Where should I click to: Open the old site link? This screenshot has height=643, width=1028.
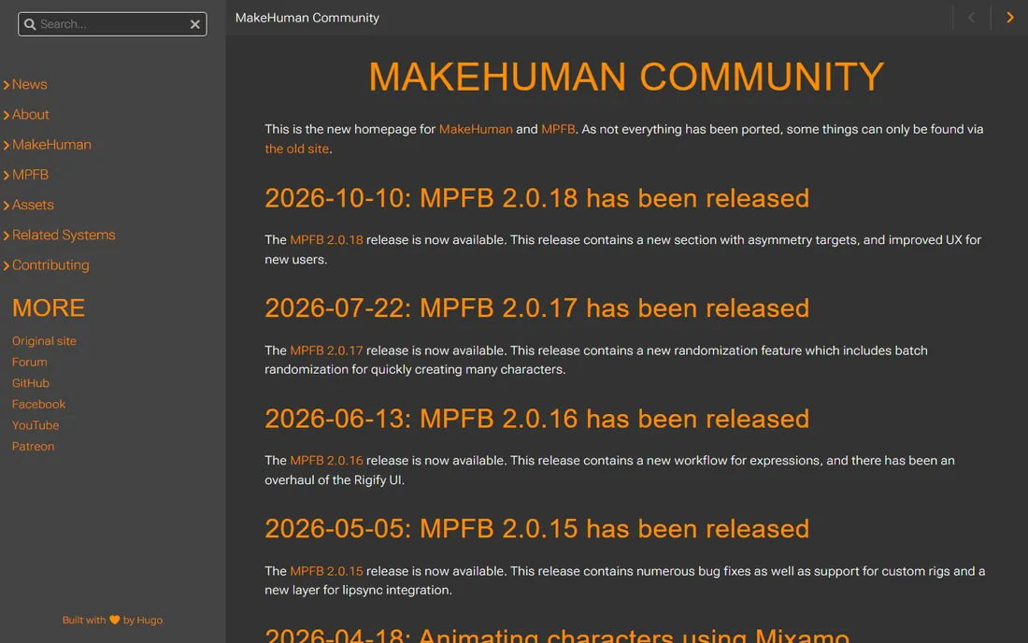(x=296, y=149)
